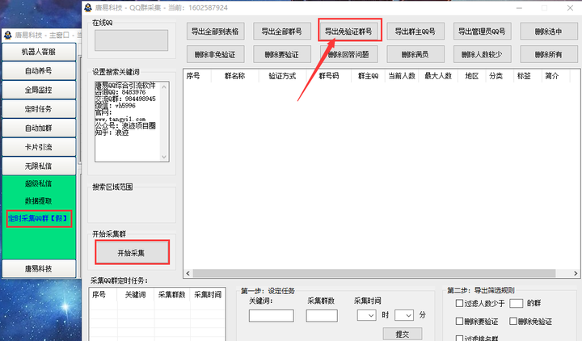582x341 pixels.
Task: Select 超级私信 in green panel
Action: [39, 183]
